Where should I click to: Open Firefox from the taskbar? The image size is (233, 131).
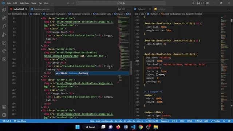click(118, 127)
